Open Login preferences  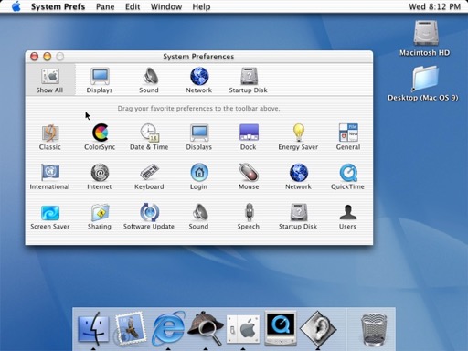point(199,177)
